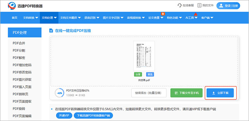The width and height of the screenshot is (249, 121).
Task: Select the PDF处理 sidebar header
Action: [x=25, y=32]
